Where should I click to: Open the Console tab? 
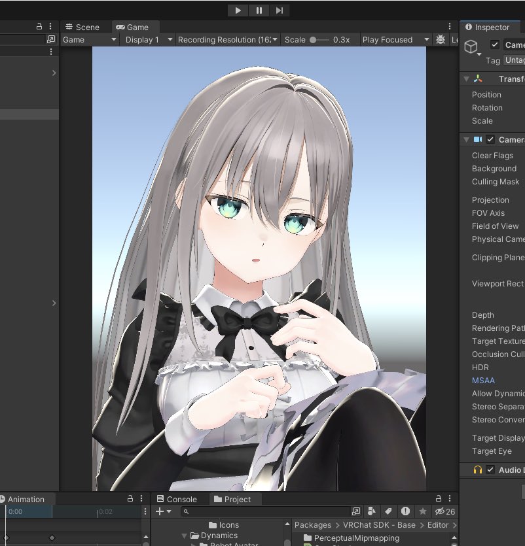click(x=177, y=499)
